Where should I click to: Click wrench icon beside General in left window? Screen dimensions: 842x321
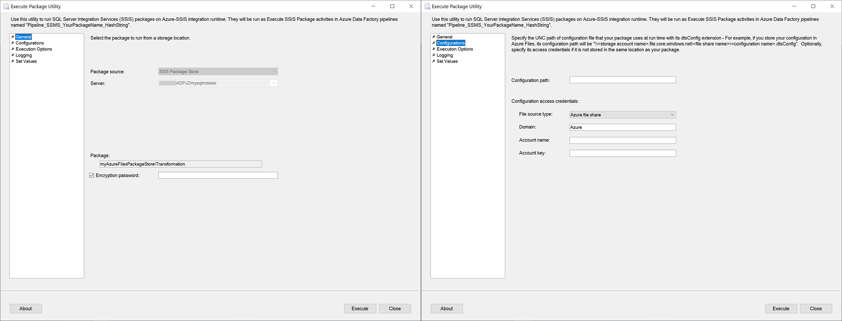click(x=13, y=37)
